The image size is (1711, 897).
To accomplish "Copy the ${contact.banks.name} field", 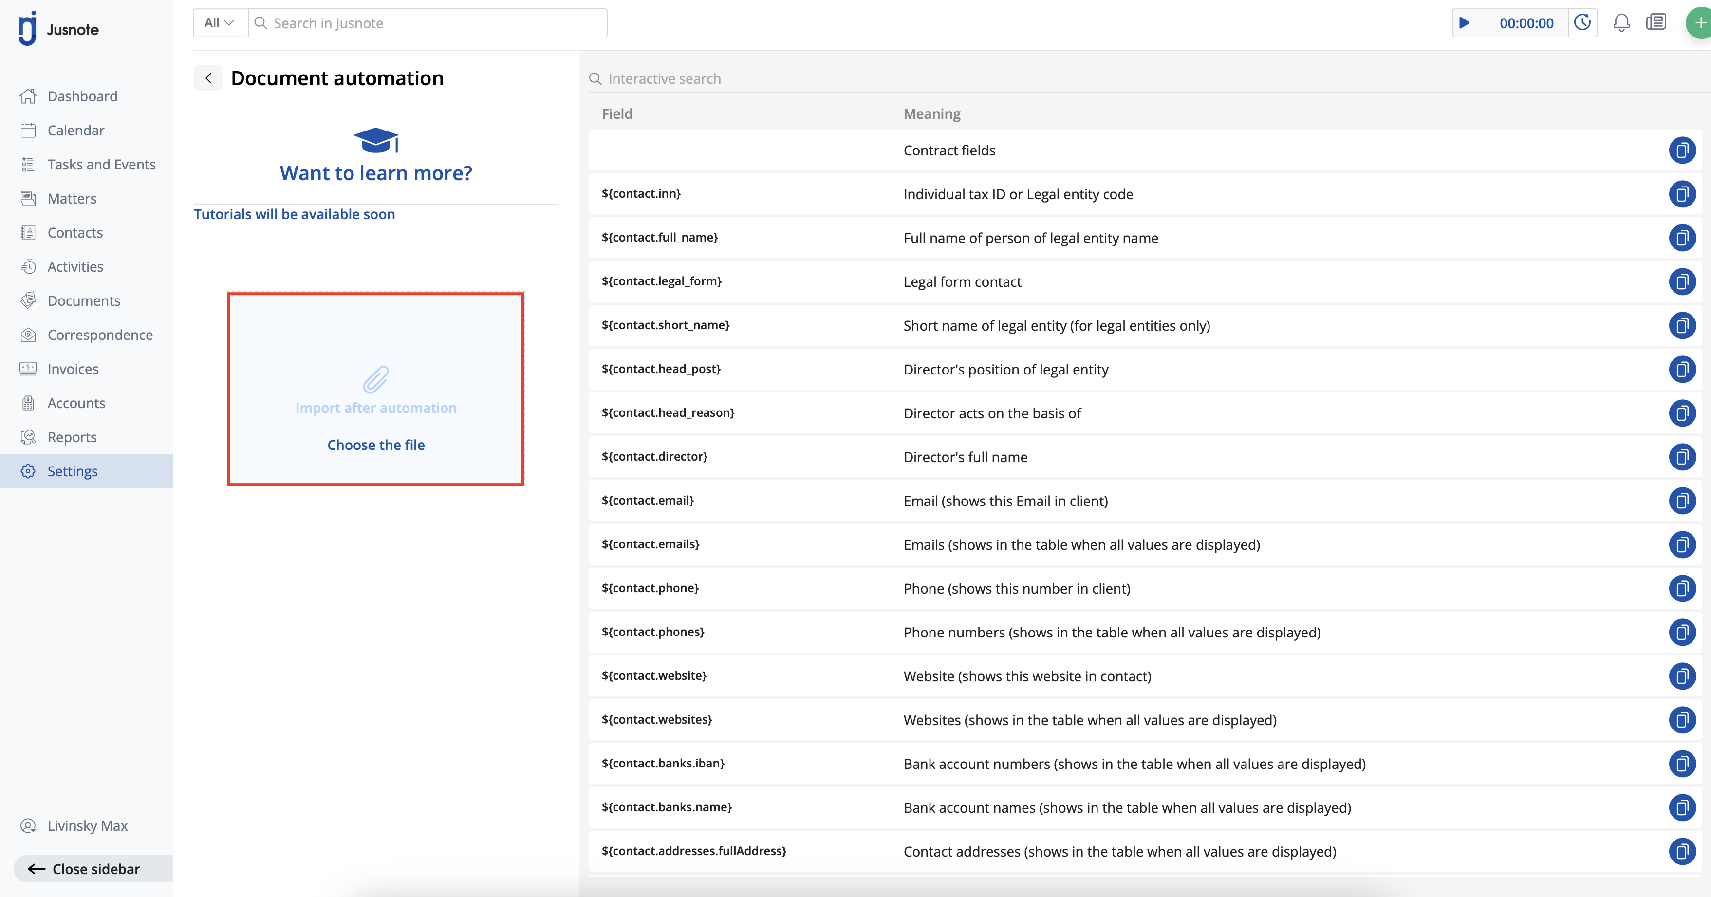I will [x=1682, y=808].
